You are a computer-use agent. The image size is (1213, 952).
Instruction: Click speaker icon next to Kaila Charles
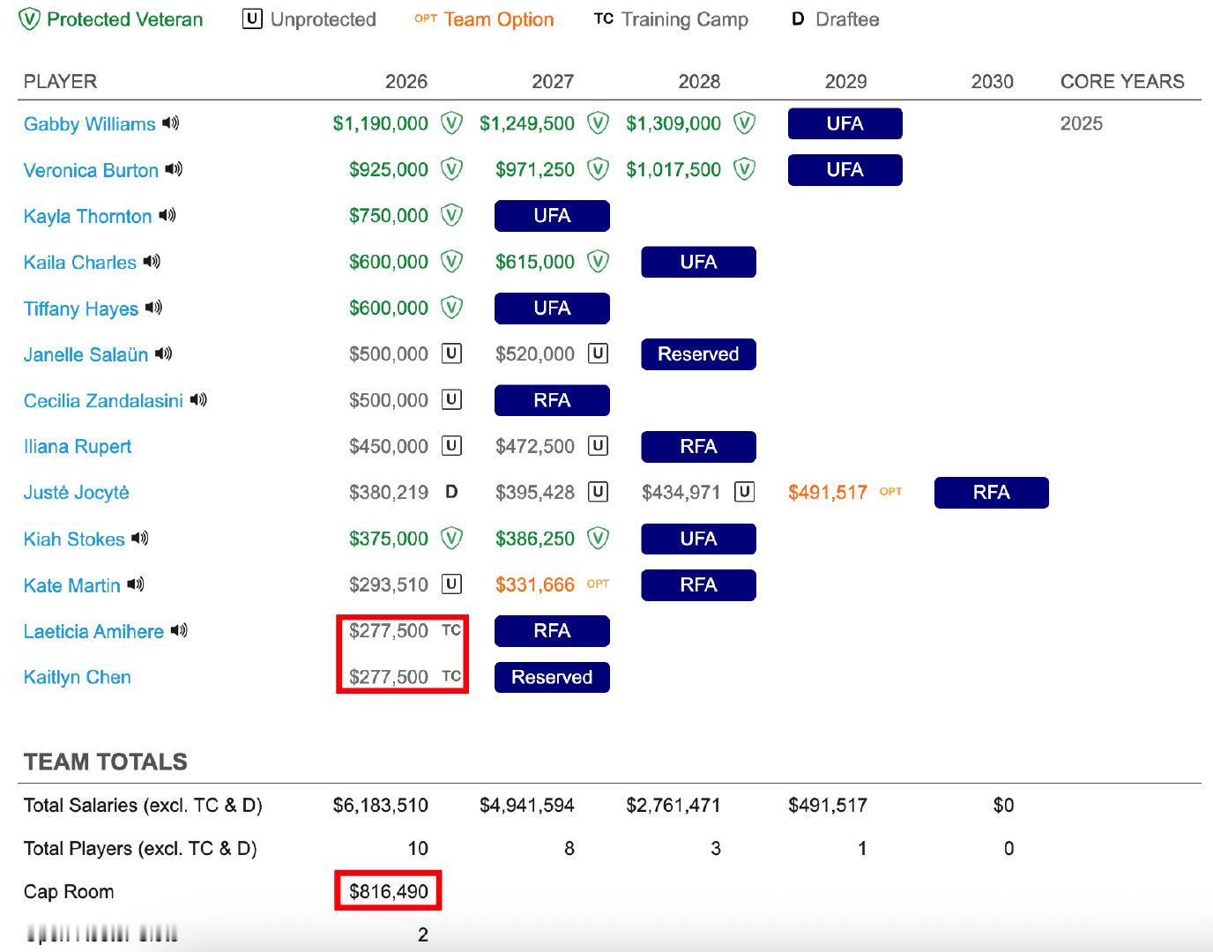pos(152,262)
